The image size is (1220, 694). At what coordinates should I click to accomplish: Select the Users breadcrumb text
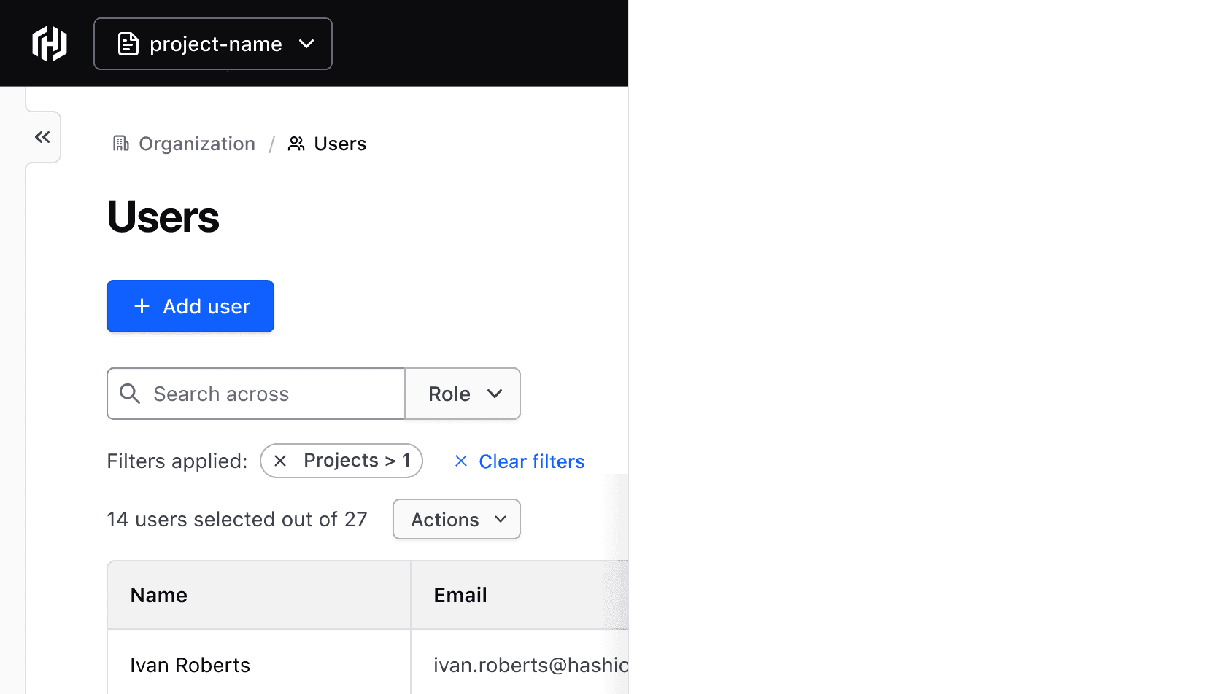pyautogui.click(x=340, y=144)
